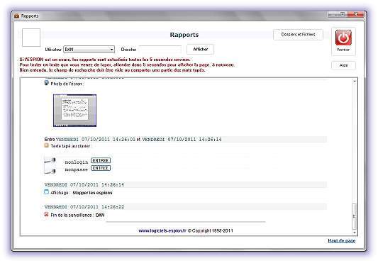
Task: Click the Texte tapé au clavier icon
Action: (47, 145)
